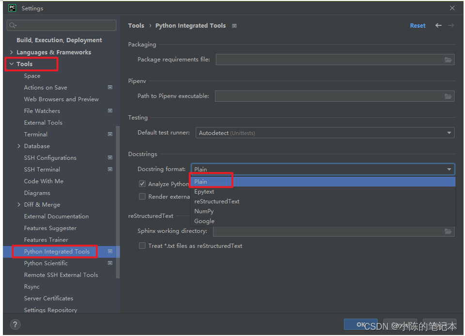The height and width of the screenshot is (336, 465).
Task: Click the Path to Pipenv executable field
Action: (x=335, y=96)
